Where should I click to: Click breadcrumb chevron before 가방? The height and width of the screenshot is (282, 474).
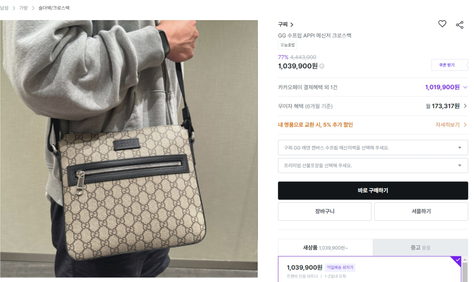14,8
